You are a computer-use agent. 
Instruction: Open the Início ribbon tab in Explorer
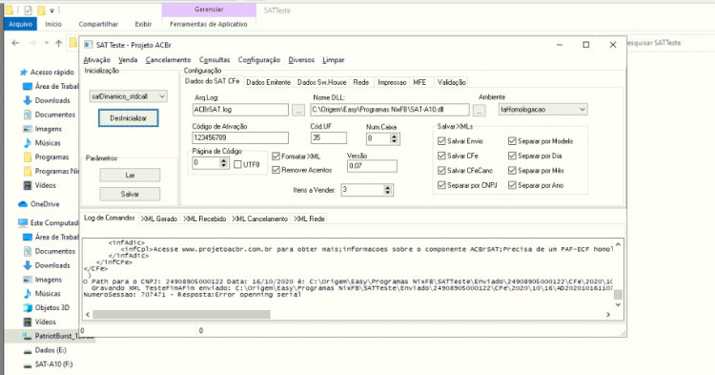pos(53,24)
